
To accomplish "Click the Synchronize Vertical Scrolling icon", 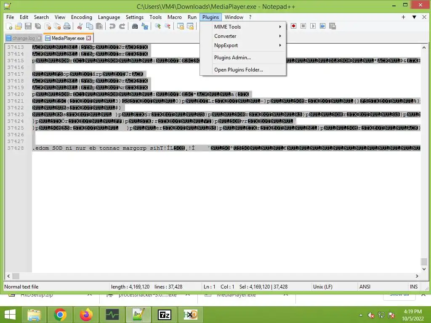I will (180, 26).
